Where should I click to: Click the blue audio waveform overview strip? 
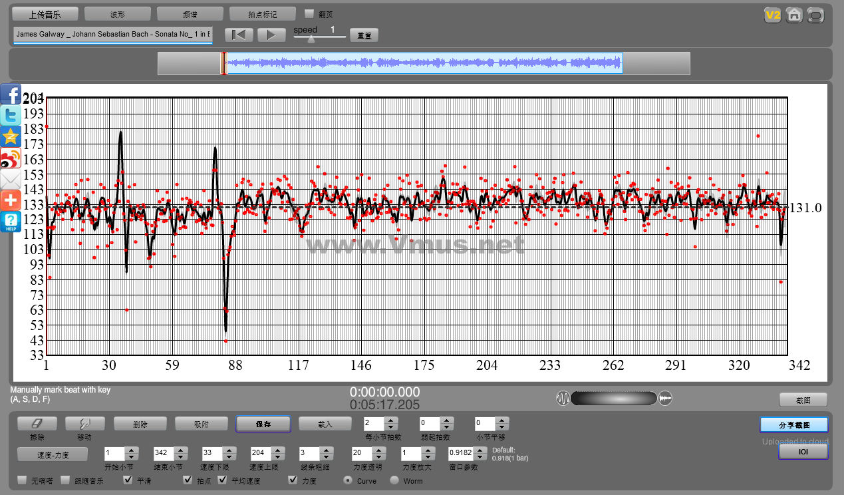pos(424,63)
